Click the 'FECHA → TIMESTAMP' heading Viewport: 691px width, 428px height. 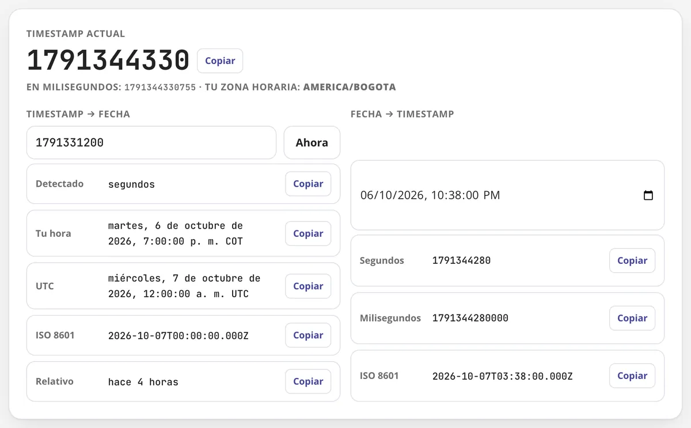tap(403, 114)
